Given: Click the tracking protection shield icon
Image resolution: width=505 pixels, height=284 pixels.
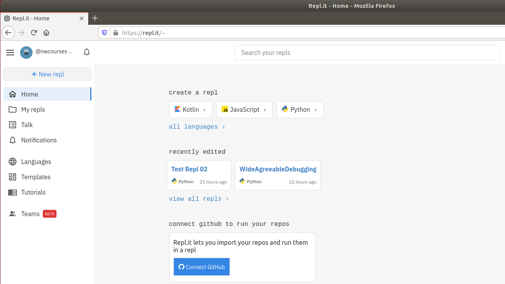Looking at the screenshot, I should 104,33.
